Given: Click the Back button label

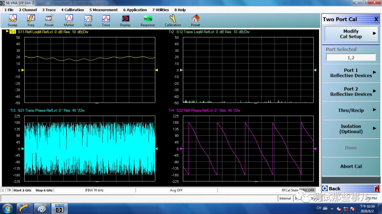Looking at the screenshot, I should 335,189.
